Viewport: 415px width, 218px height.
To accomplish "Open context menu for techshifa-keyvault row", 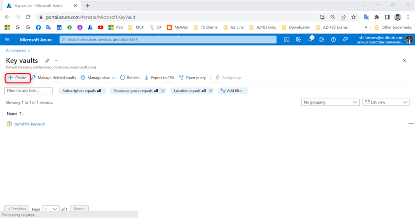I will click(411, 124).
